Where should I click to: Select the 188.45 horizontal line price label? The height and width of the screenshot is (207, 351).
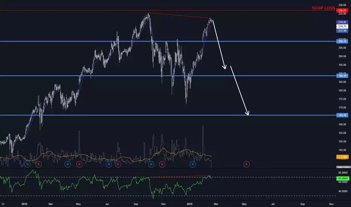(x=342, y=76)
